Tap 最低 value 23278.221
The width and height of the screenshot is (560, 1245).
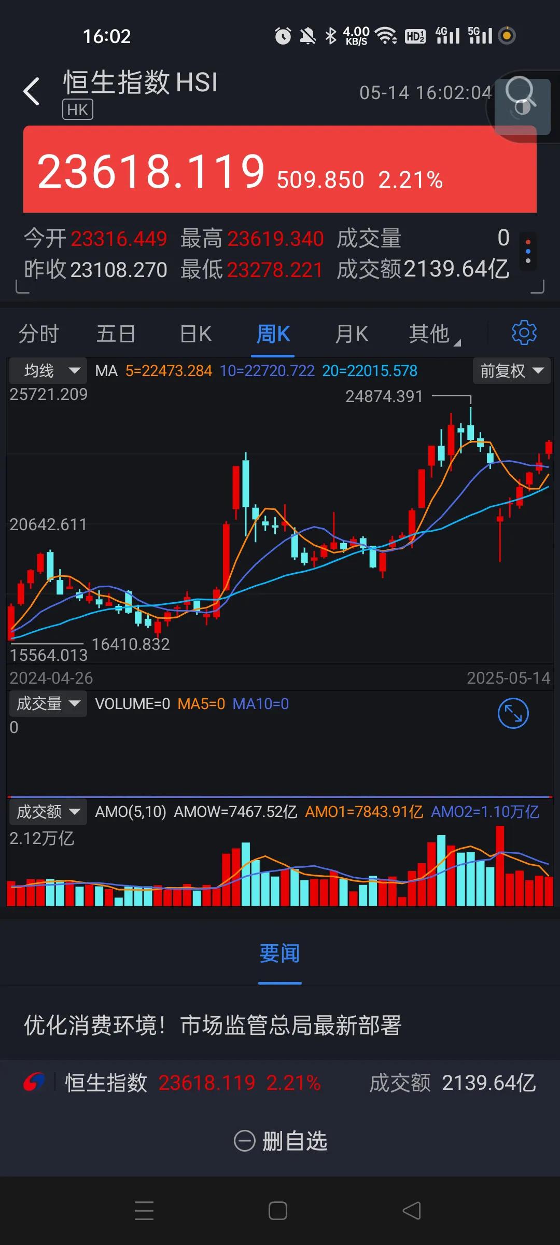coord(275,269)
